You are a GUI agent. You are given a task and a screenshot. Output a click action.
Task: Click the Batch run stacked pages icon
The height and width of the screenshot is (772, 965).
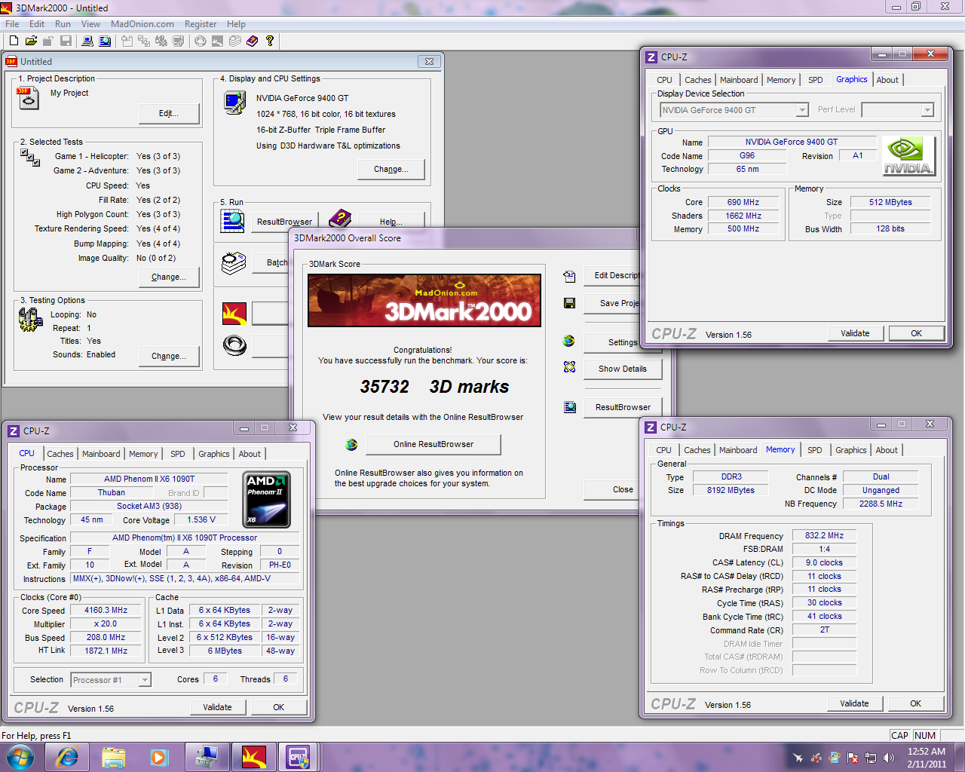coord(234,263)
